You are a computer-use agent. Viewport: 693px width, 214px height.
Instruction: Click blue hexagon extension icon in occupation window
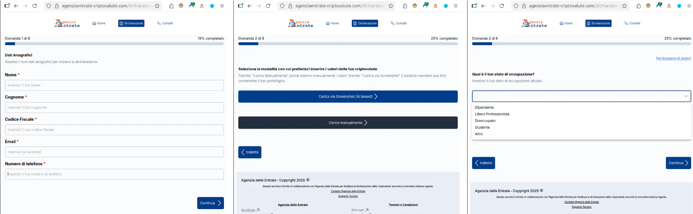coord(679,6)
